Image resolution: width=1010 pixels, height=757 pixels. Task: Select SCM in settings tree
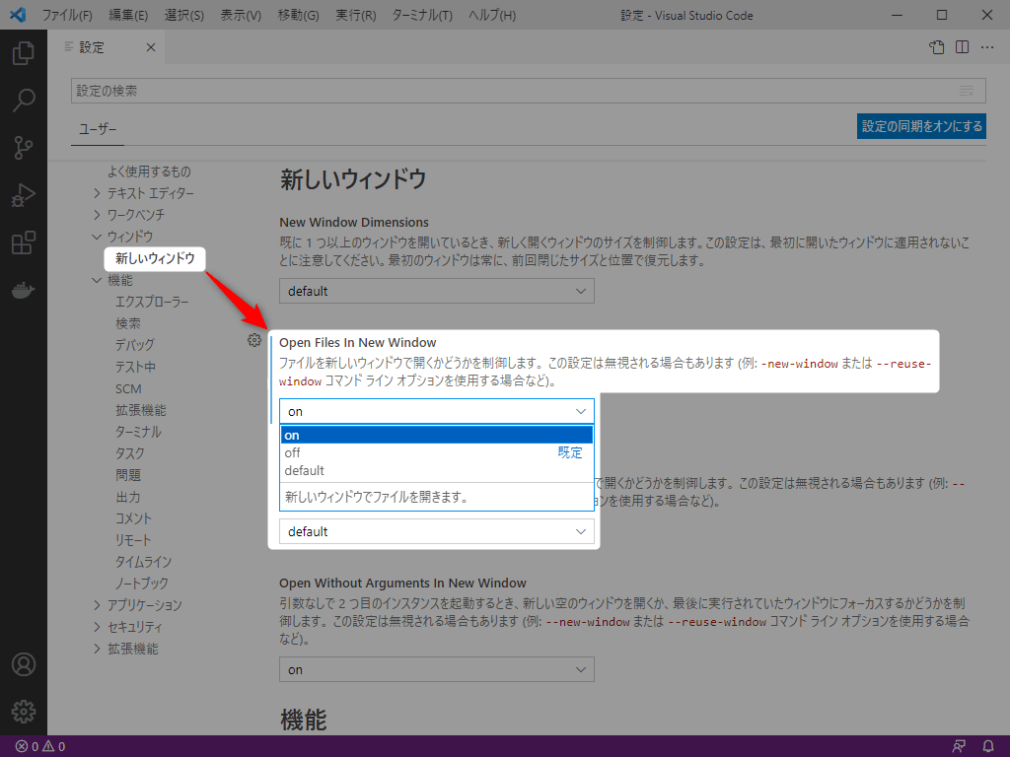[x=128, y=388]
